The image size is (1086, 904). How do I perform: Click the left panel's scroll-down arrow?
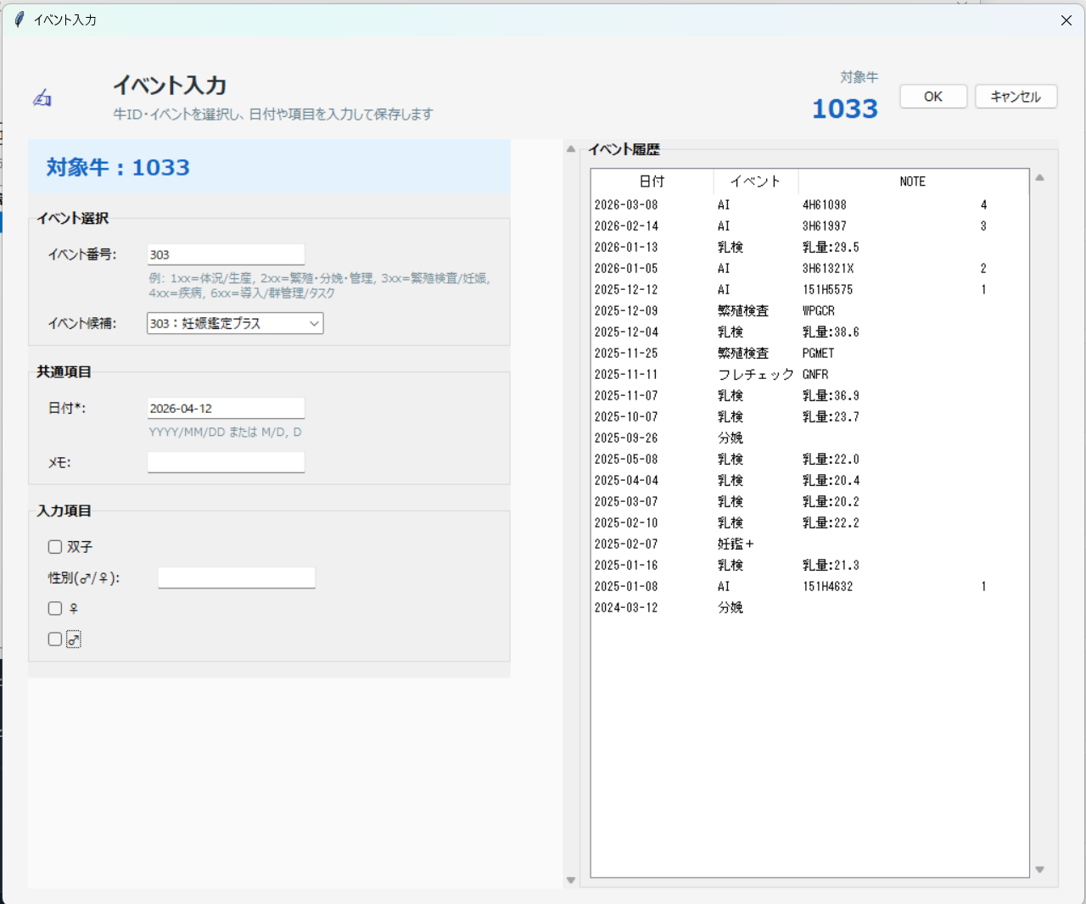tap(571, 880)
